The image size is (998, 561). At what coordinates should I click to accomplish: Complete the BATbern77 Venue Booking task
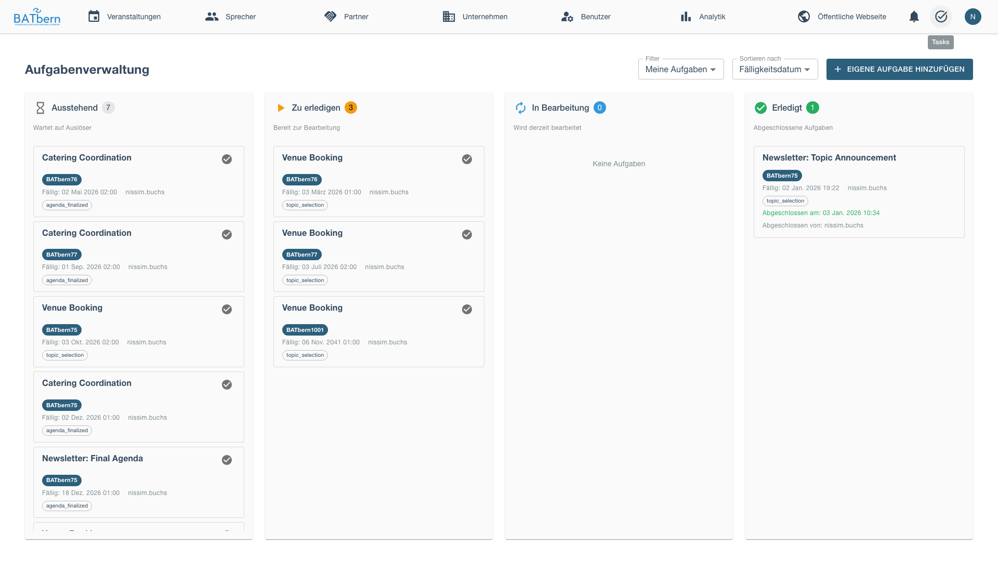[467, 235]
